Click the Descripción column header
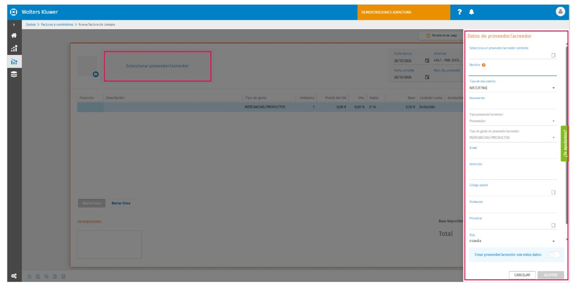 pos(115,98)
